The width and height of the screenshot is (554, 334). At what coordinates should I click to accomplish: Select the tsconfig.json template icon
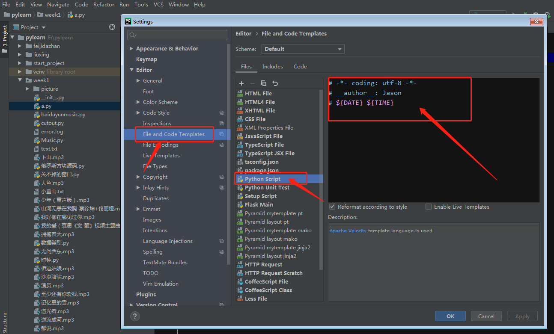point(240,162)
